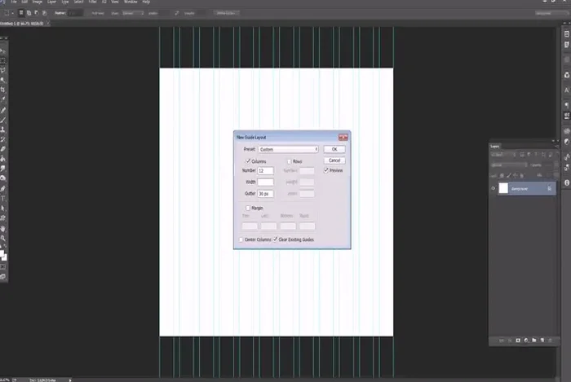
Task: Select the Type tool
Action: pos(3,197)
